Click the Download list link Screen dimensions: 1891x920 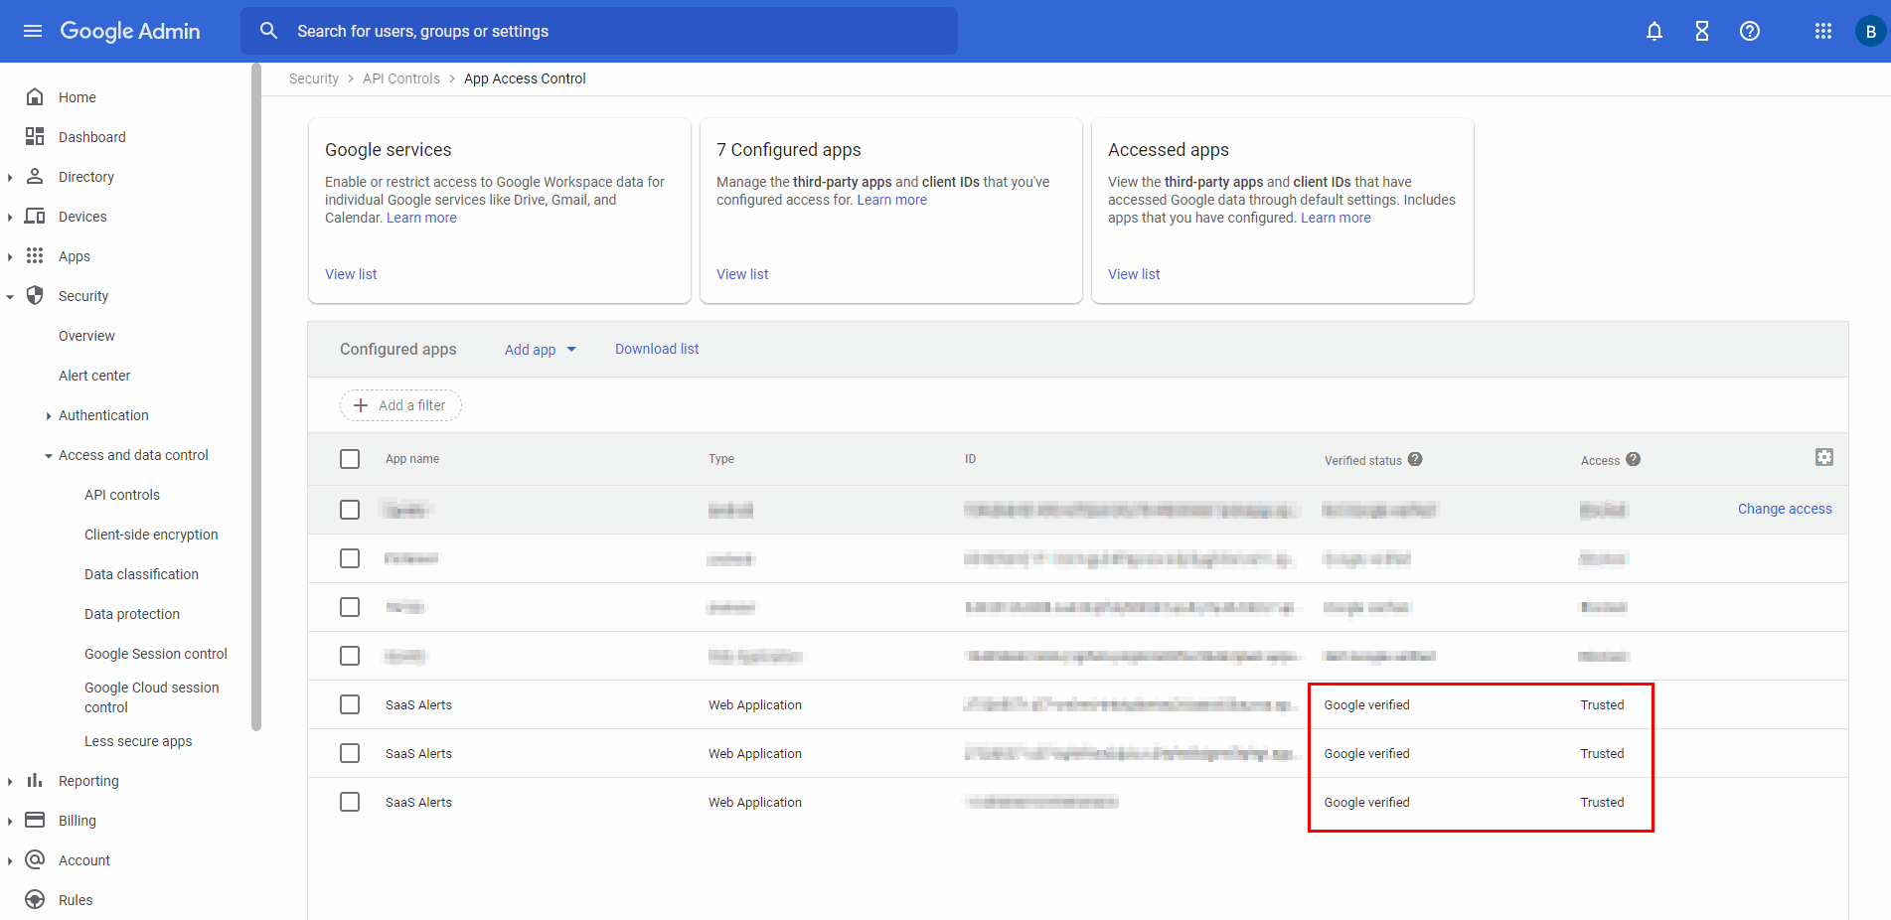coord(657,349)
